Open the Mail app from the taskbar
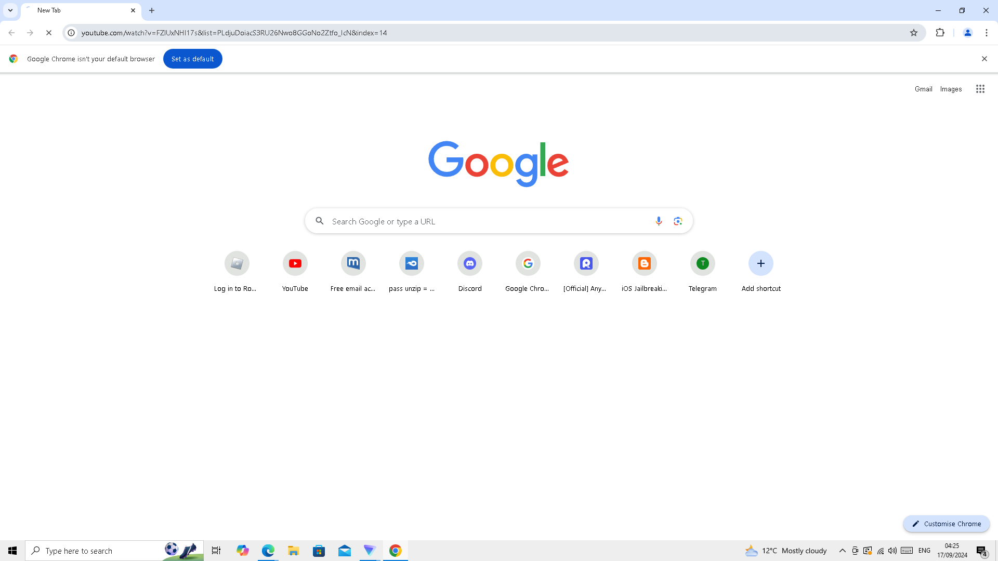Image resolution: width=998 pixels, height=561 pixels. click(345, 551)
